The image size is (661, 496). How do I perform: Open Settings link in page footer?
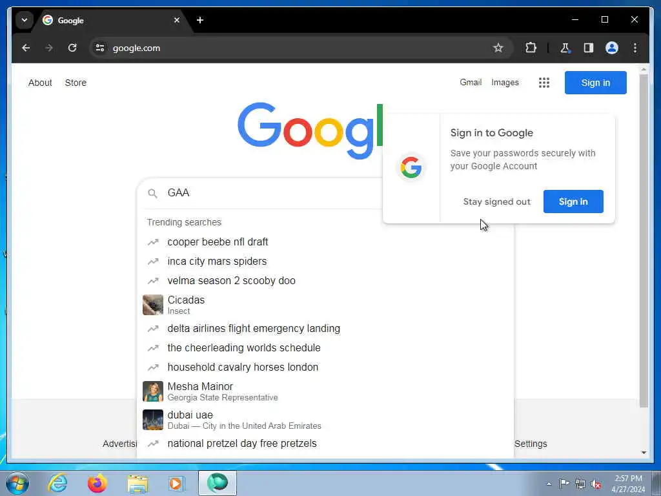(x=531, y=444)
